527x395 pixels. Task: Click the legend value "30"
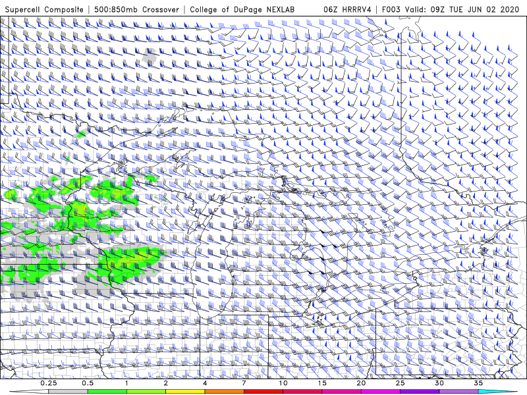pyautogui.click(x=439, y=383)
